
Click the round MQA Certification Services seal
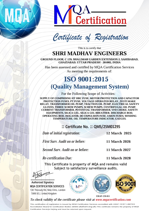79,184
